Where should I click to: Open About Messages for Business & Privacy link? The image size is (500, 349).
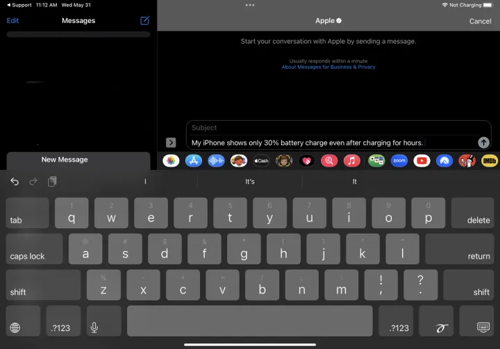click(x=328, y=67)
